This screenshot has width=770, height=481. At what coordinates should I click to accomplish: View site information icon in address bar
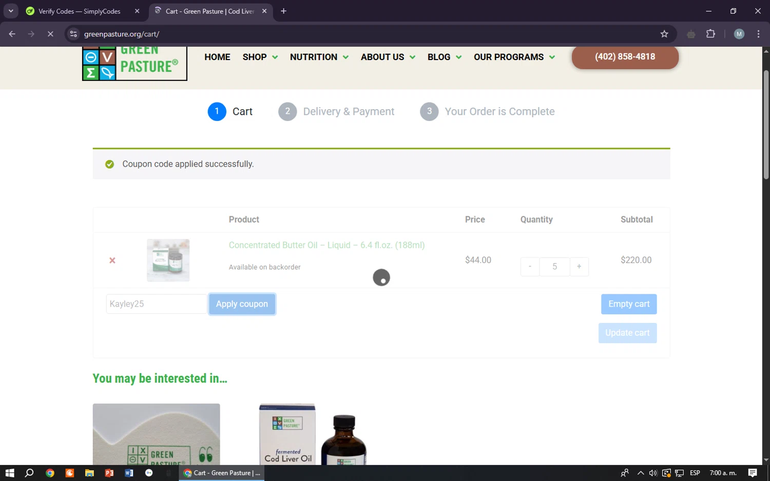(73, 34)
